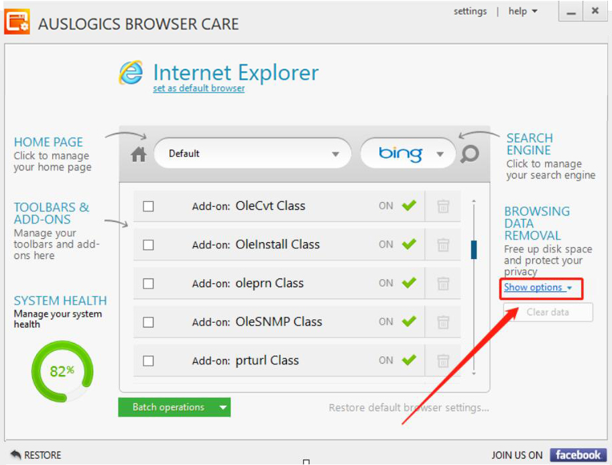Viewport: 612px width, 465px height.
Task: Toggle prturl Class ON status checkmark
Action: click(x=409, y=360)
